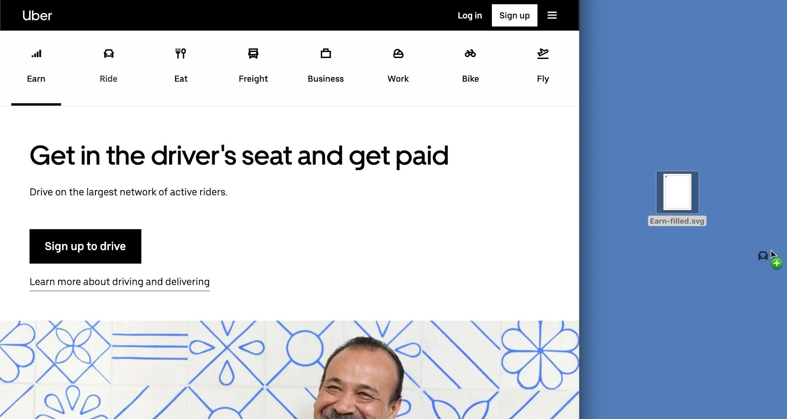Click the Fly airplane icon

tap(543, 54)
